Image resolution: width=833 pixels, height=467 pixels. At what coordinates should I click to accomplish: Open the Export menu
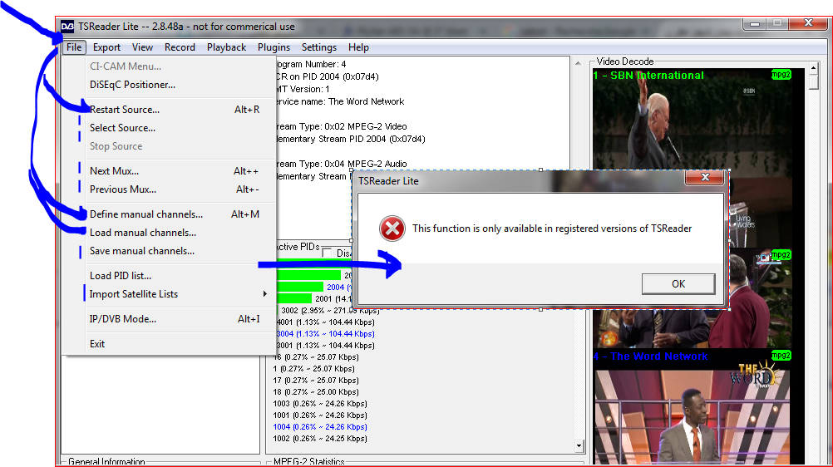[106, 47]
